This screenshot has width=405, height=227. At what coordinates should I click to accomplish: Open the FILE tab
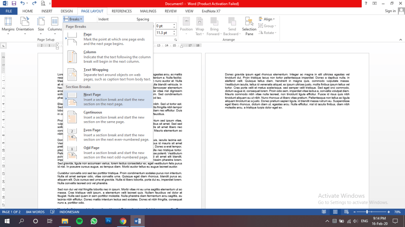point(9,11)
